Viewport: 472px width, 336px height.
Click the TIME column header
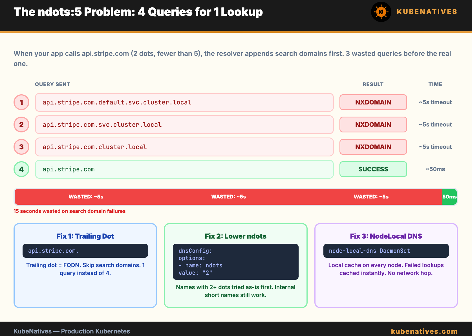point(435,84)
